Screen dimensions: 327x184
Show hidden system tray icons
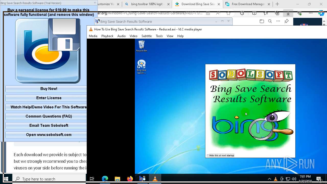click(x=269, y=179)
